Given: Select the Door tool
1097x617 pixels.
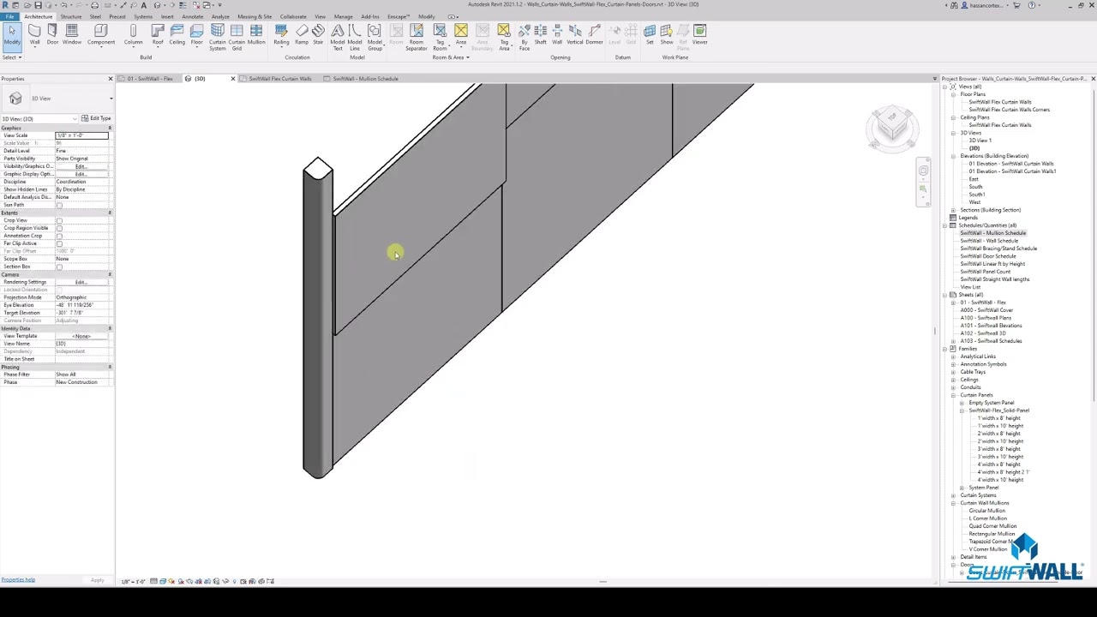Looking at the screenshot, I should [x=52, y=35].
